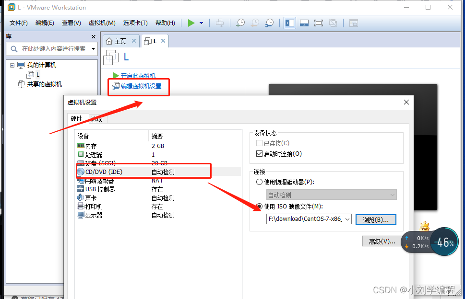This screenshot has width=465, height=299.
Task: Click the 编辑虚拟机设置 link
Action: (141, 86)
